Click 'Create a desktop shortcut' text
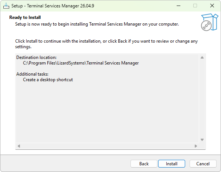The image size is (221, 172). point(48,80)
